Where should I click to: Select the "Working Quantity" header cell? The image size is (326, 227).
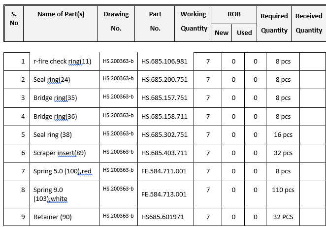(194, 21)
